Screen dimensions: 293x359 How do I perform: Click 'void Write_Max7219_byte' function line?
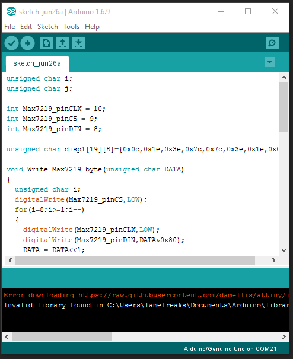(95, 170)
